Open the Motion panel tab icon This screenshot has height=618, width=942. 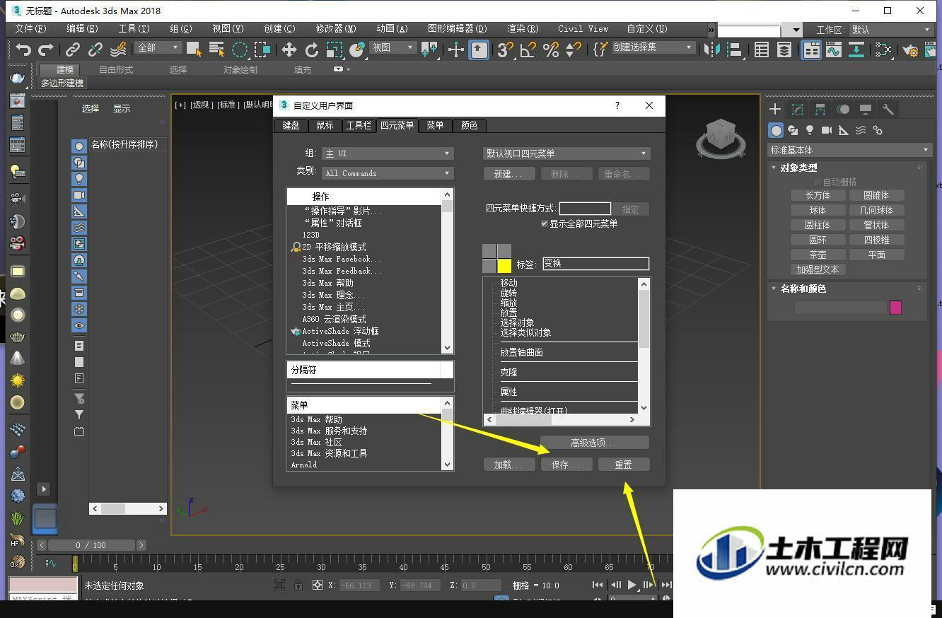pos(843,109)
